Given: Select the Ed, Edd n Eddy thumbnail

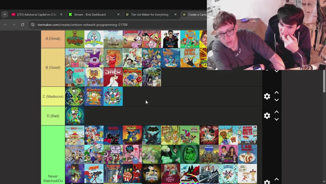Looking at the screenshot, I should [x=151, y=39].
